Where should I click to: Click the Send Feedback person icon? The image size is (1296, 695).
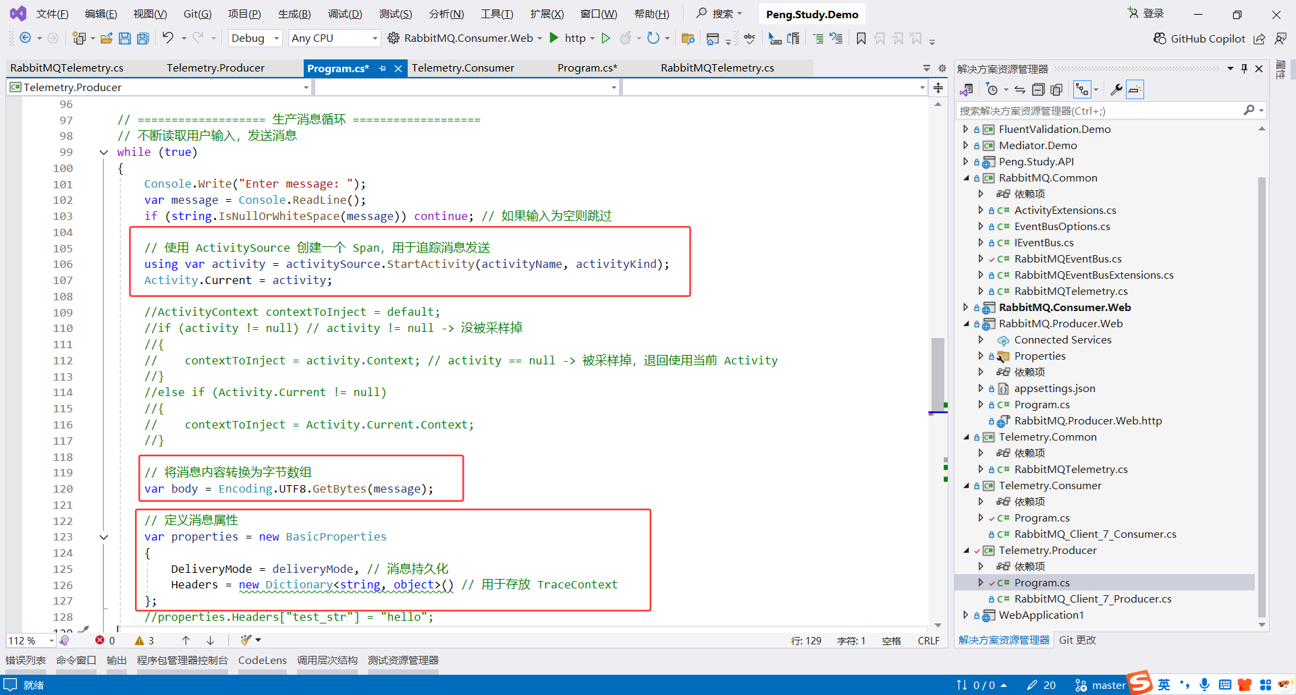(x=1280, y=38)
